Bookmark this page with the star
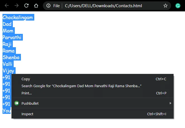 point(165,6)
